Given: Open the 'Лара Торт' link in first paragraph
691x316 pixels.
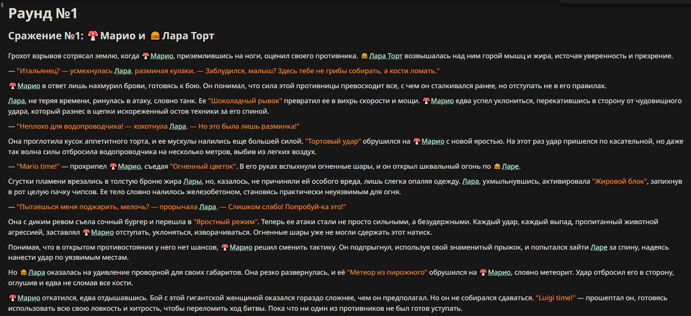Looking at the screenshot, I should pos(386,56).
